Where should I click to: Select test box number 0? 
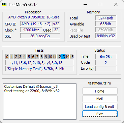[7, 57]
